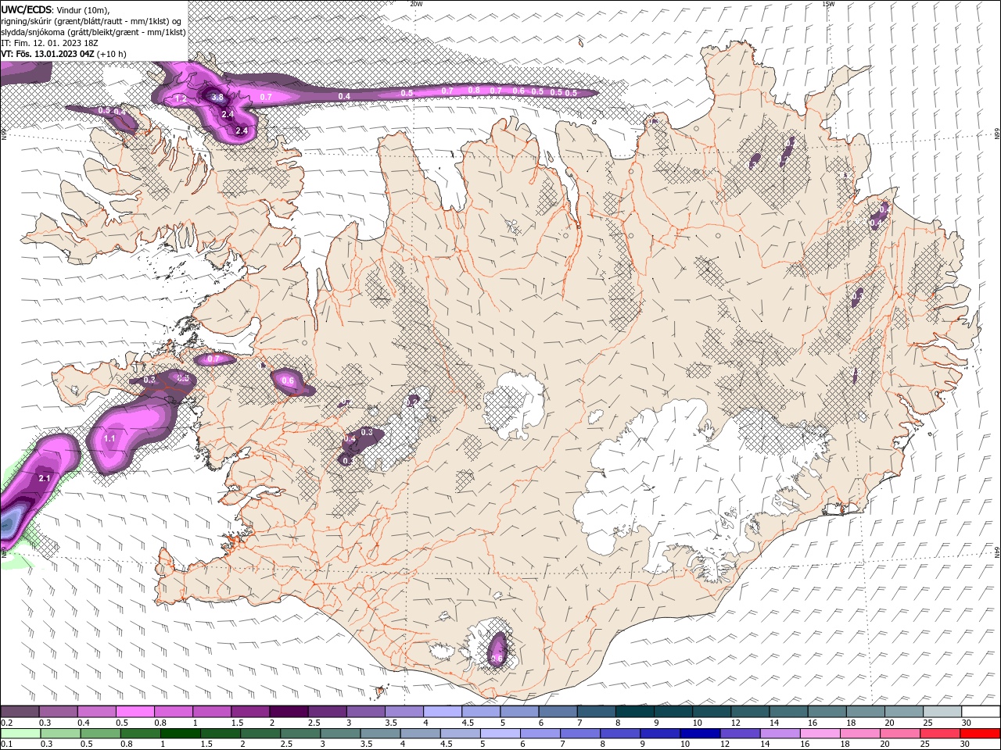Click the pale green 0.1 swatch in lower legend
This screenshot has width=1001, height=750.
20,734
